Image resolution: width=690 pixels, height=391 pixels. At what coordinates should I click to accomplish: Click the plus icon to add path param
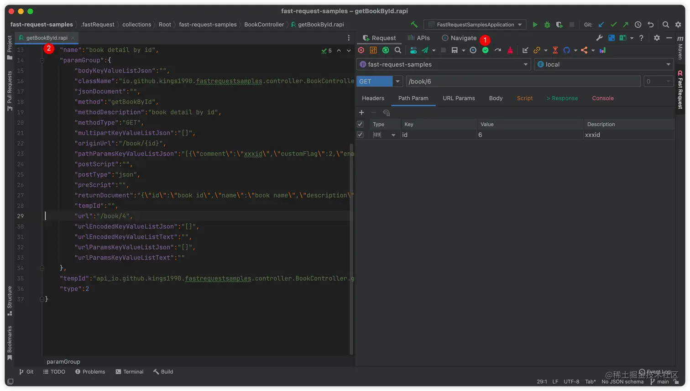pyautogui.click(x=361, y=113)
